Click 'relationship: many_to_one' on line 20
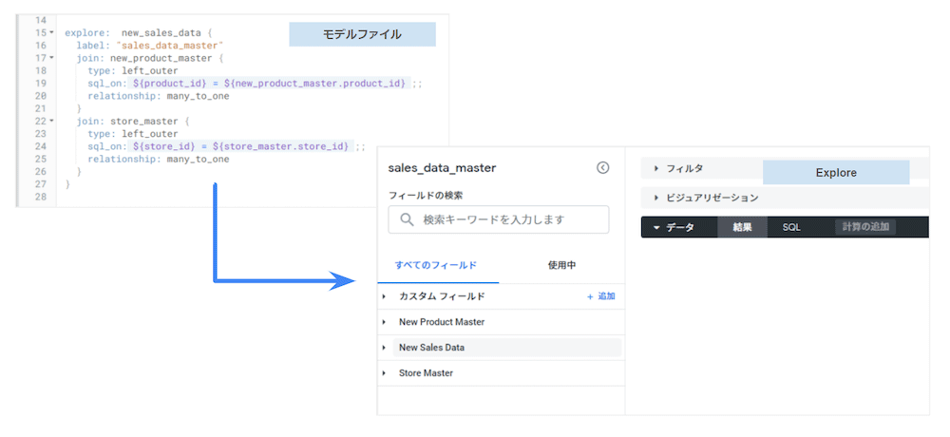950x437 pixels. click(x=159, y=96)
